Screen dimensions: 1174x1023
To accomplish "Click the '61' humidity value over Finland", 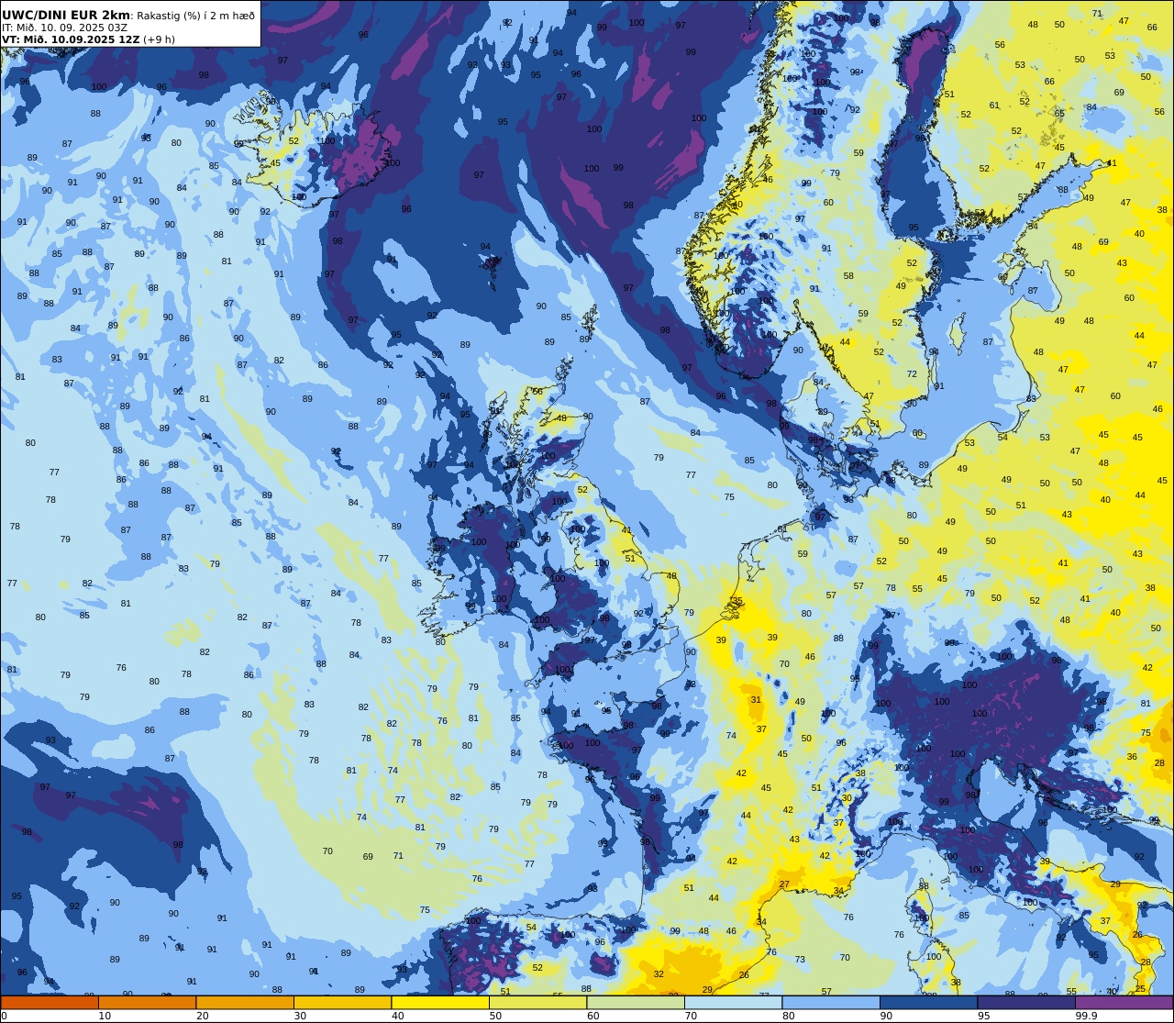I will pyautogui.click(x=994, y=106).
